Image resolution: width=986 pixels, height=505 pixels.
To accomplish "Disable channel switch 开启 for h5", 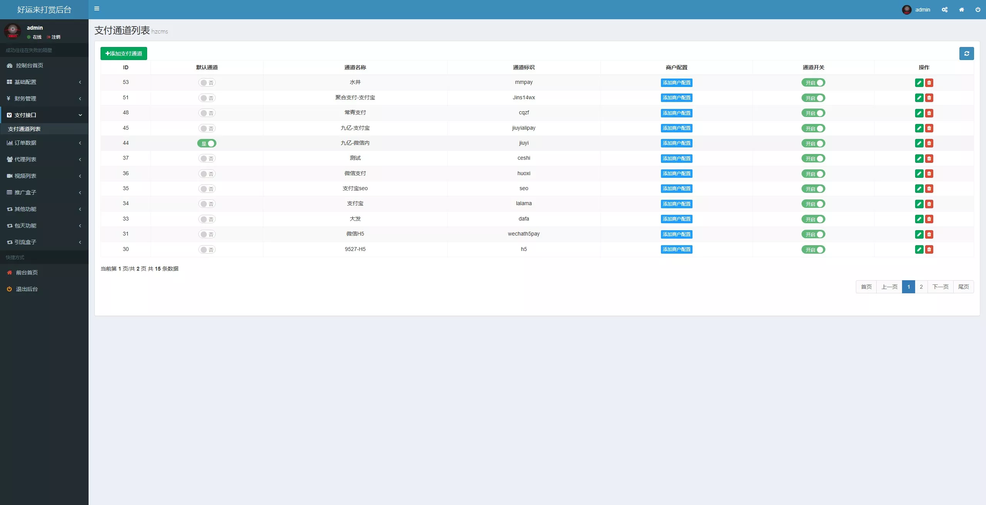I will point(813,249).
